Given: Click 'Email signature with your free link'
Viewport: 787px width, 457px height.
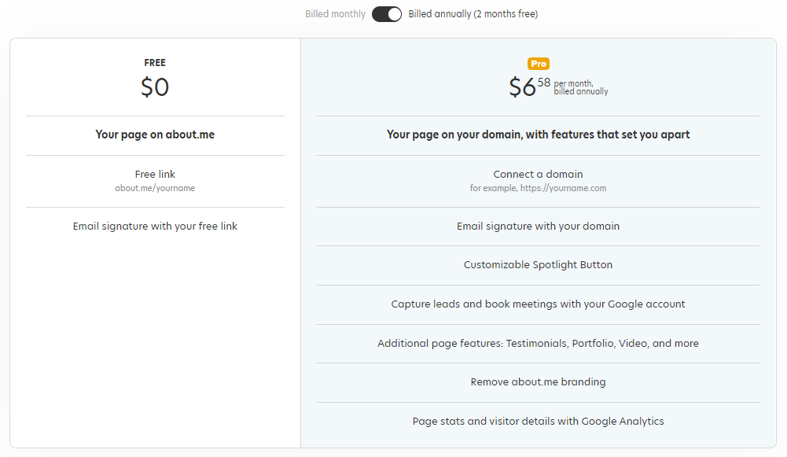Looking at the screenshot, I should coord(155,227).
